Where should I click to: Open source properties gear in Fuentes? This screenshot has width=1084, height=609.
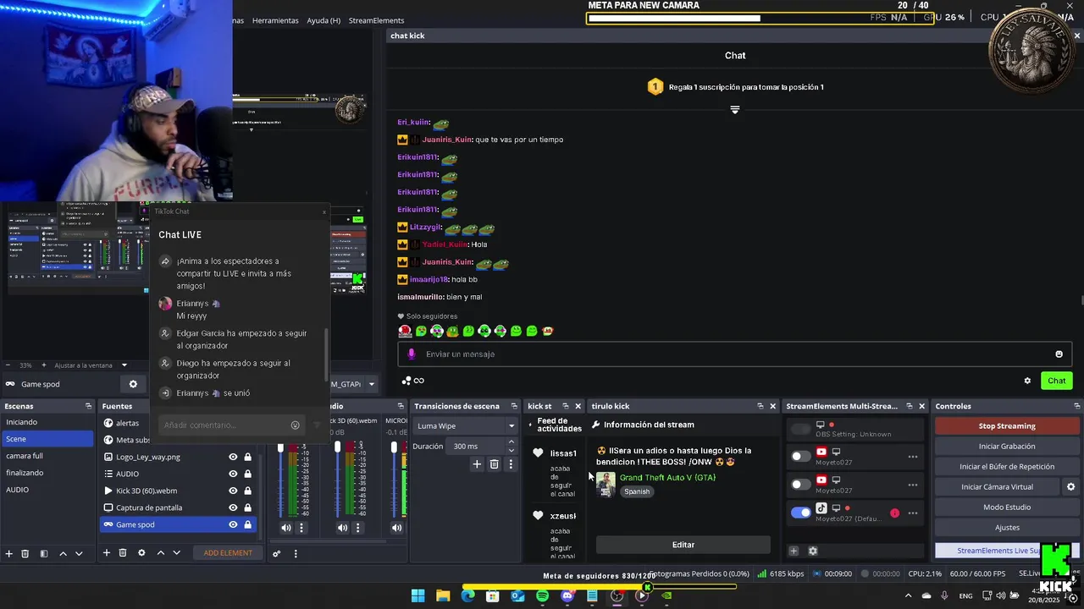141,553
